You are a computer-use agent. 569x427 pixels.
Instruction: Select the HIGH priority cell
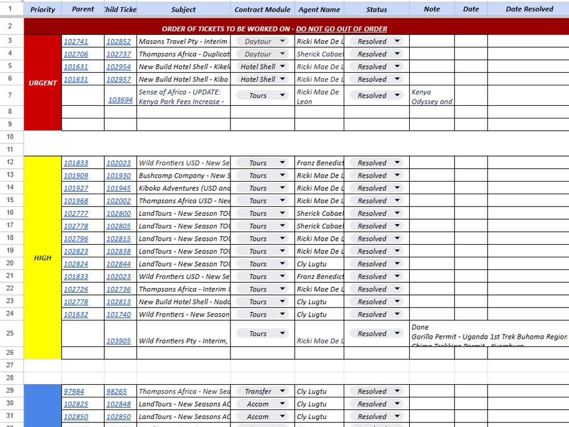pyautogui.click(x=43, y=258)
